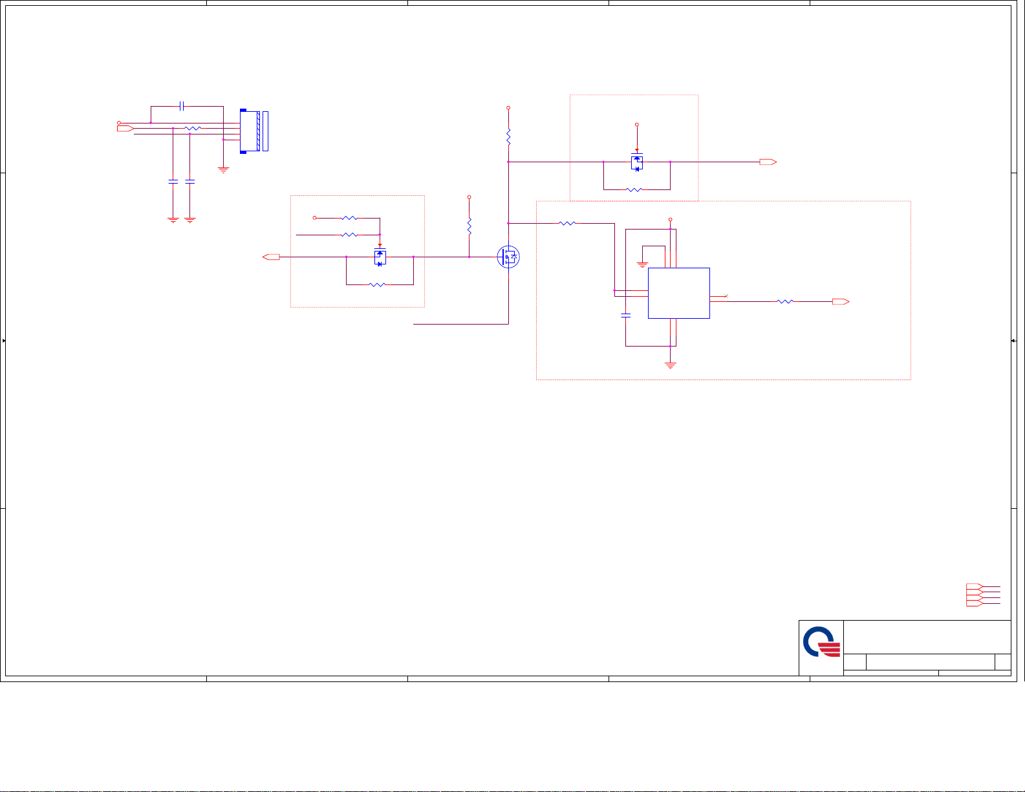Click the ground symbol beside the connector

[223, 171]
